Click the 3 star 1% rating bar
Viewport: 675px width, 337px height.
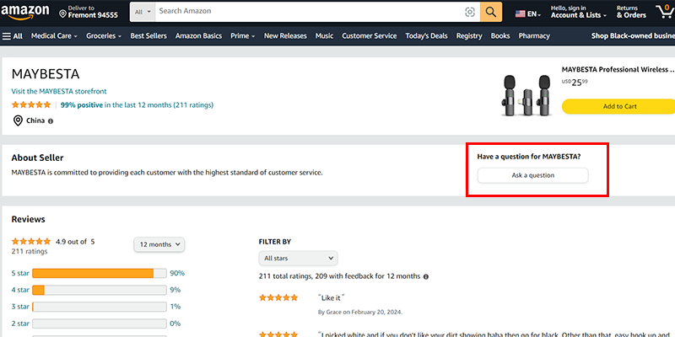coord(100,307)
